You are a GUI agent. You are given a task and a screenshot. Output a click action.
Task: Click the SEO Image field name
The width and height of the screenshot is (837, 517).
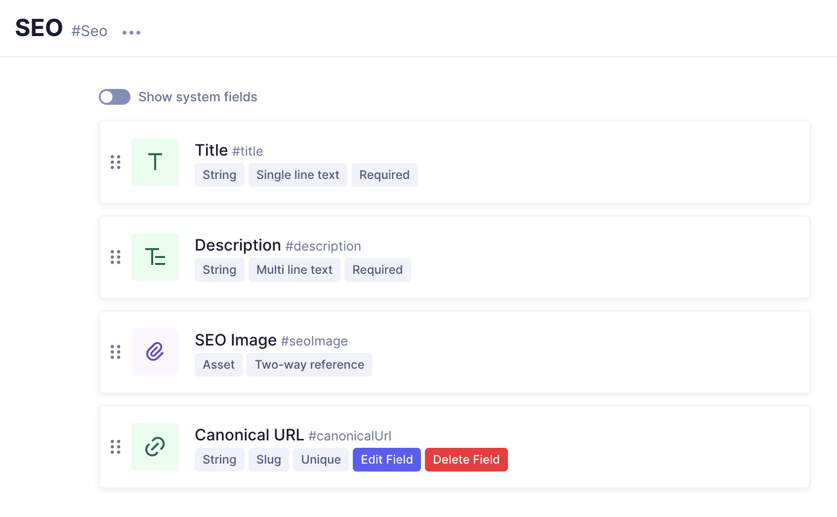pyautogui.click(x=236, y=340)
